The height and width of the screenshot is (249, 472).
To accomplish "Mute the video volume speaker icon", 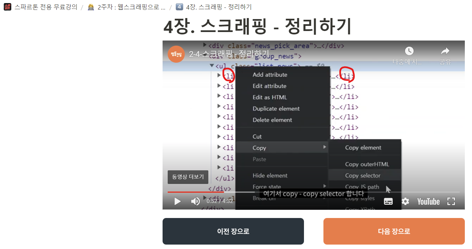I will [x=195, y=201].
